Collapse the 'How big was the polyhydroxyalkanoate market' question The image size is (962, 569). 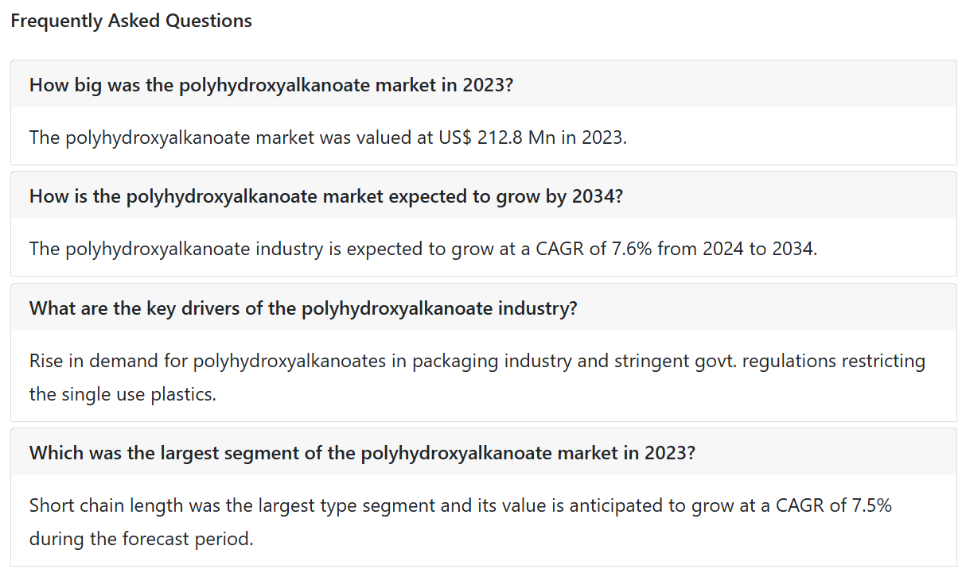pos(483,84)
